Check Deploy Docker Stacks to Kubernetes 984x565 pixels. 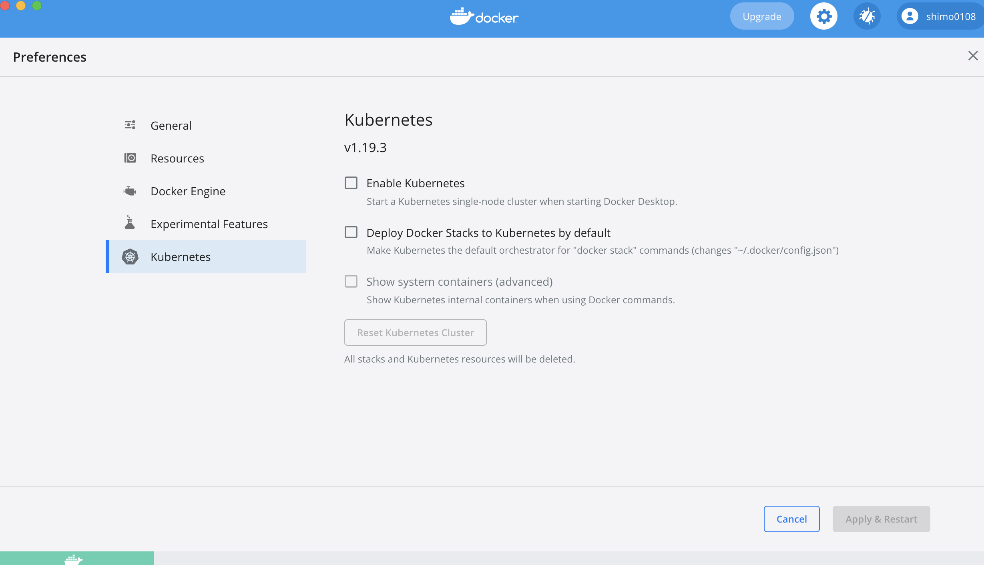click(351, 232)
